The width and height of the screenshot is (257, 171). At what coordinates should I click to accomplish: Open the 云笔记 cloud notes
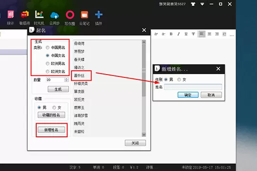(84, 18)
